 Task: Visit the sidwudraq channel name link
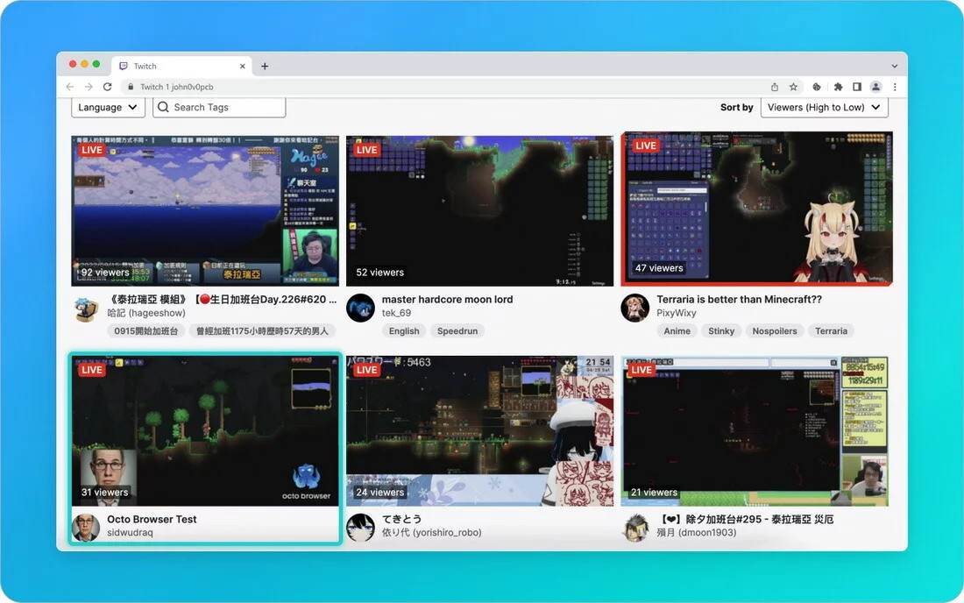(x=130, y=532)
